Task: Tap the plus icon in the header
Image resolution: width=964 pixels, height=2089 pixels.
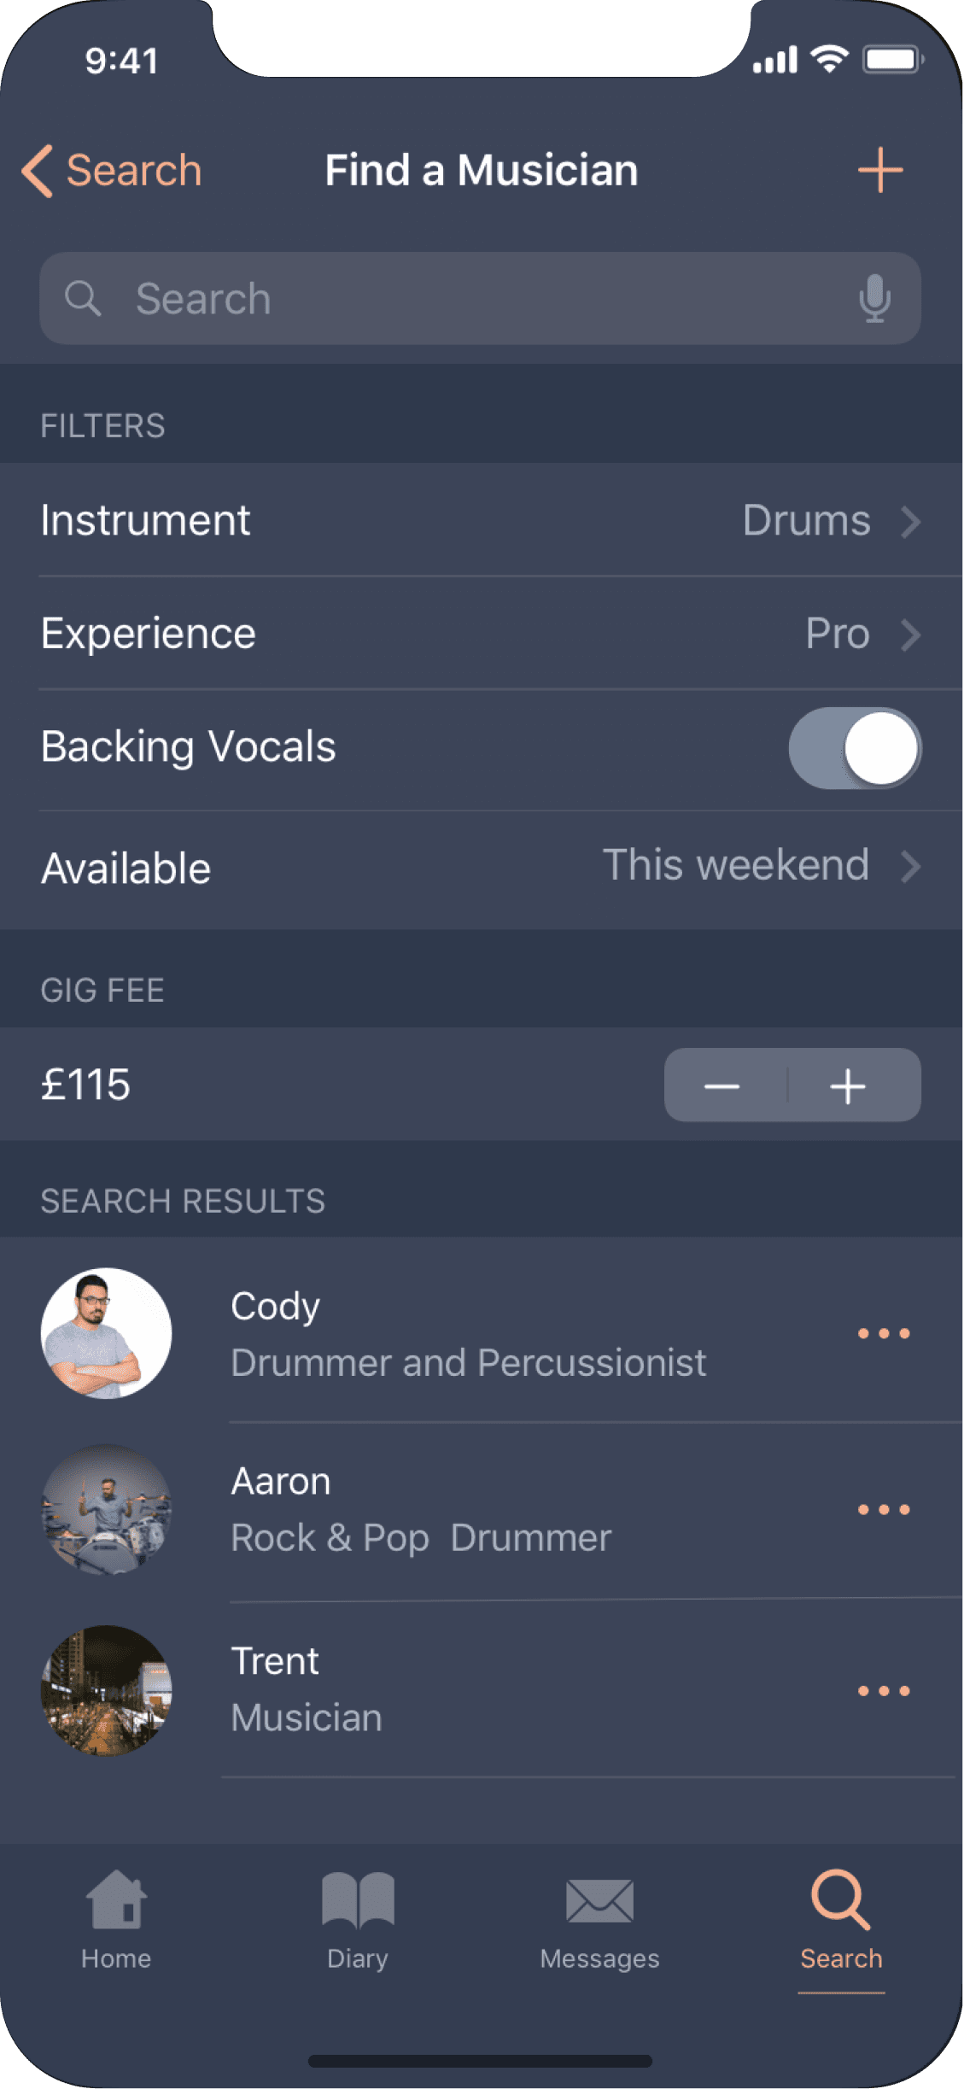Action: tap(880, 170)
